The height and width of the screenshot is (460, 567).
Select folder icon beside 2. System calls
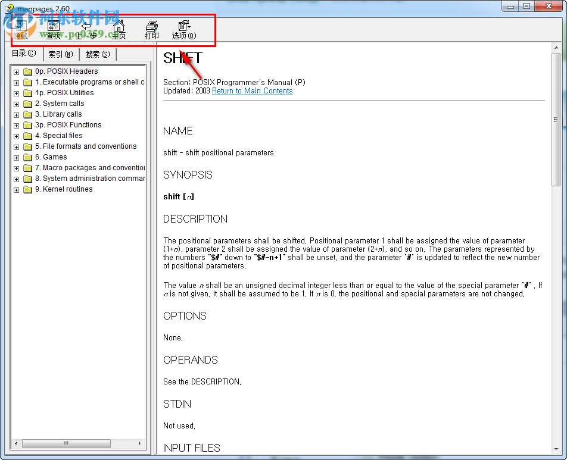click(28, 104)
